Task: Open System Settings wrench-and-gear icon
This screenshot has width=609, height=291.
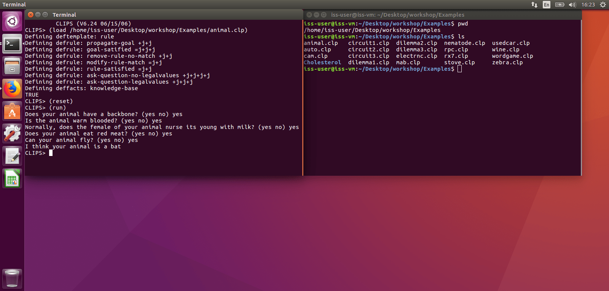Action: (x=12, y=134)
